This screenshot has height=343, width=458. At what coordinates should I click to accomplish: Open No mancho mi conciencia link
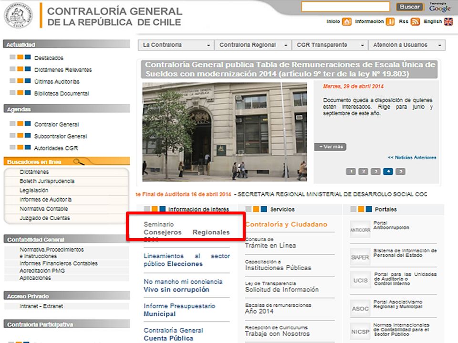[x=183, y=285]
